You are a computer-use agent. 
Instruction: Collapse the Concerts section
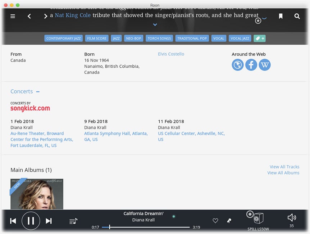(38, 92)
